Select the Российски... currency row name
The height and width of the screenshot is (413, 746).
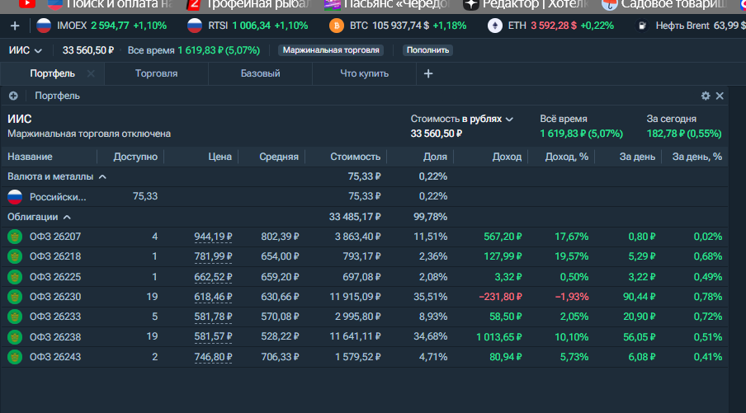[58, 197]
